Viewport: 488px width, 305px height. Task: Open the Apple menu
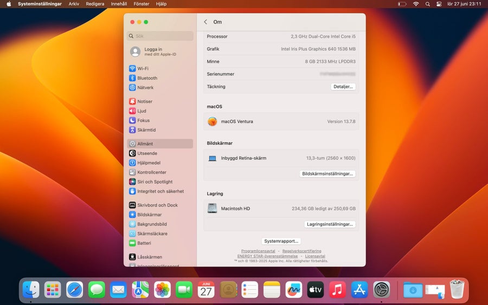coord(9,4)
